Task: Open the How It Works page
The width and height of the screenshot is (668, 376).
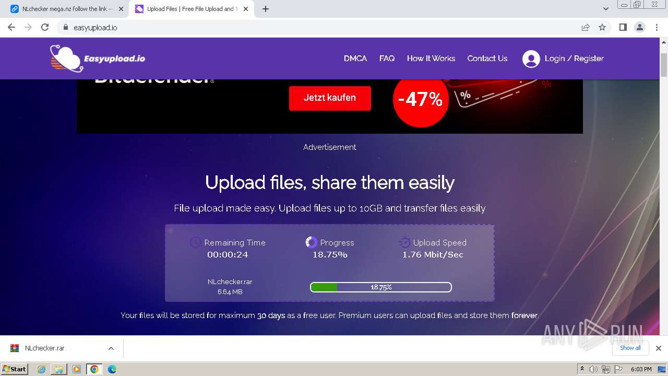Action: (431, 58)
